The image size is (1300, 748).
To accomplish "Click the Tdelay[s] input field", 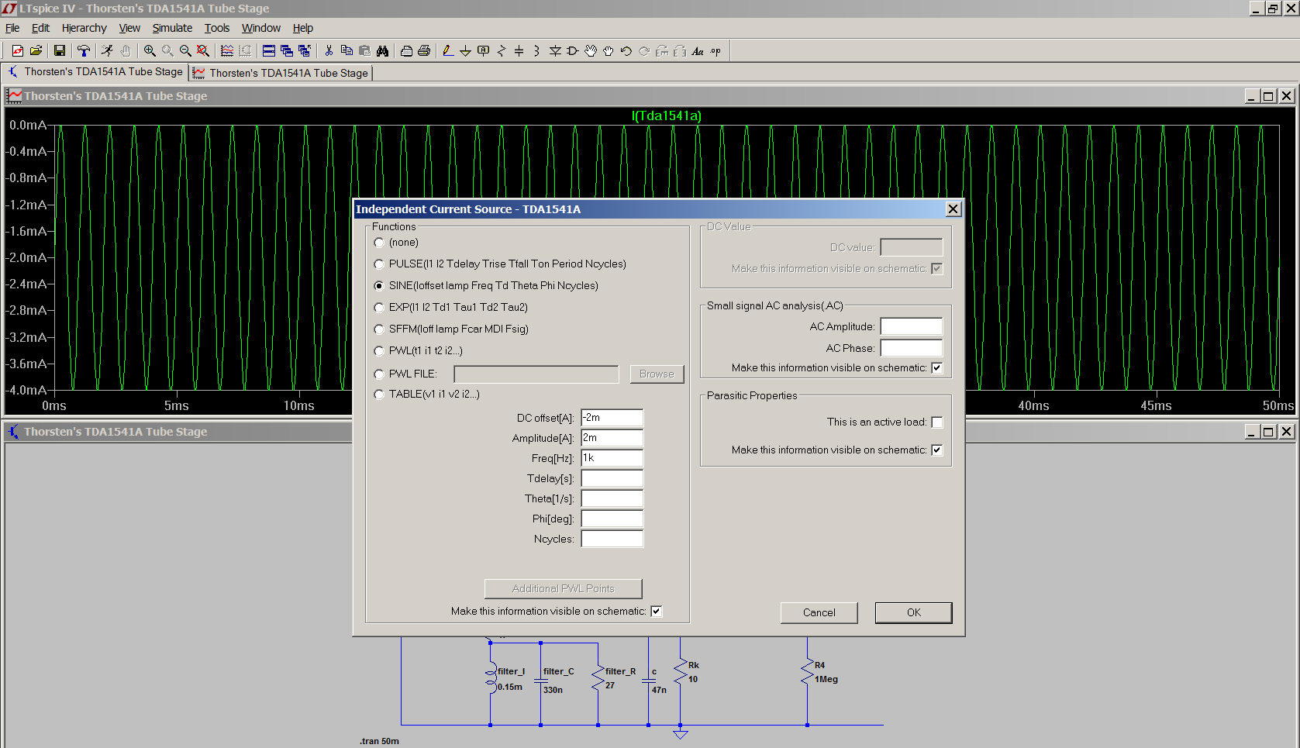I will [612, 478].
